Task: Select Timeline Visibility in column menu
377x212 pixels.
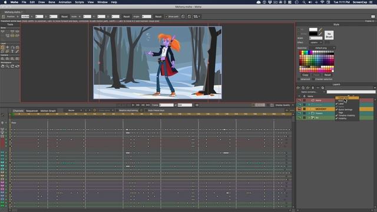Action: (347, 115)
